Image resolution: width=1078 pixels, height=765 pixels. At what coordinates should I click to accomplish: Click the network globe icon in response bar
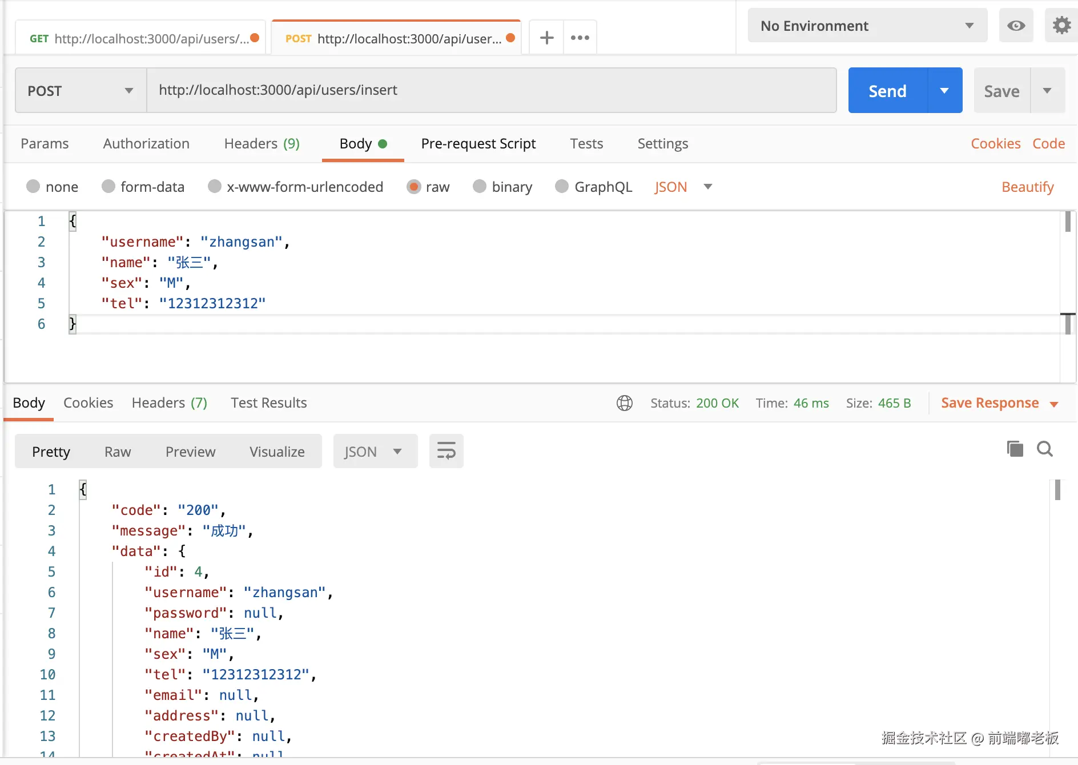[x=624, y=403]
